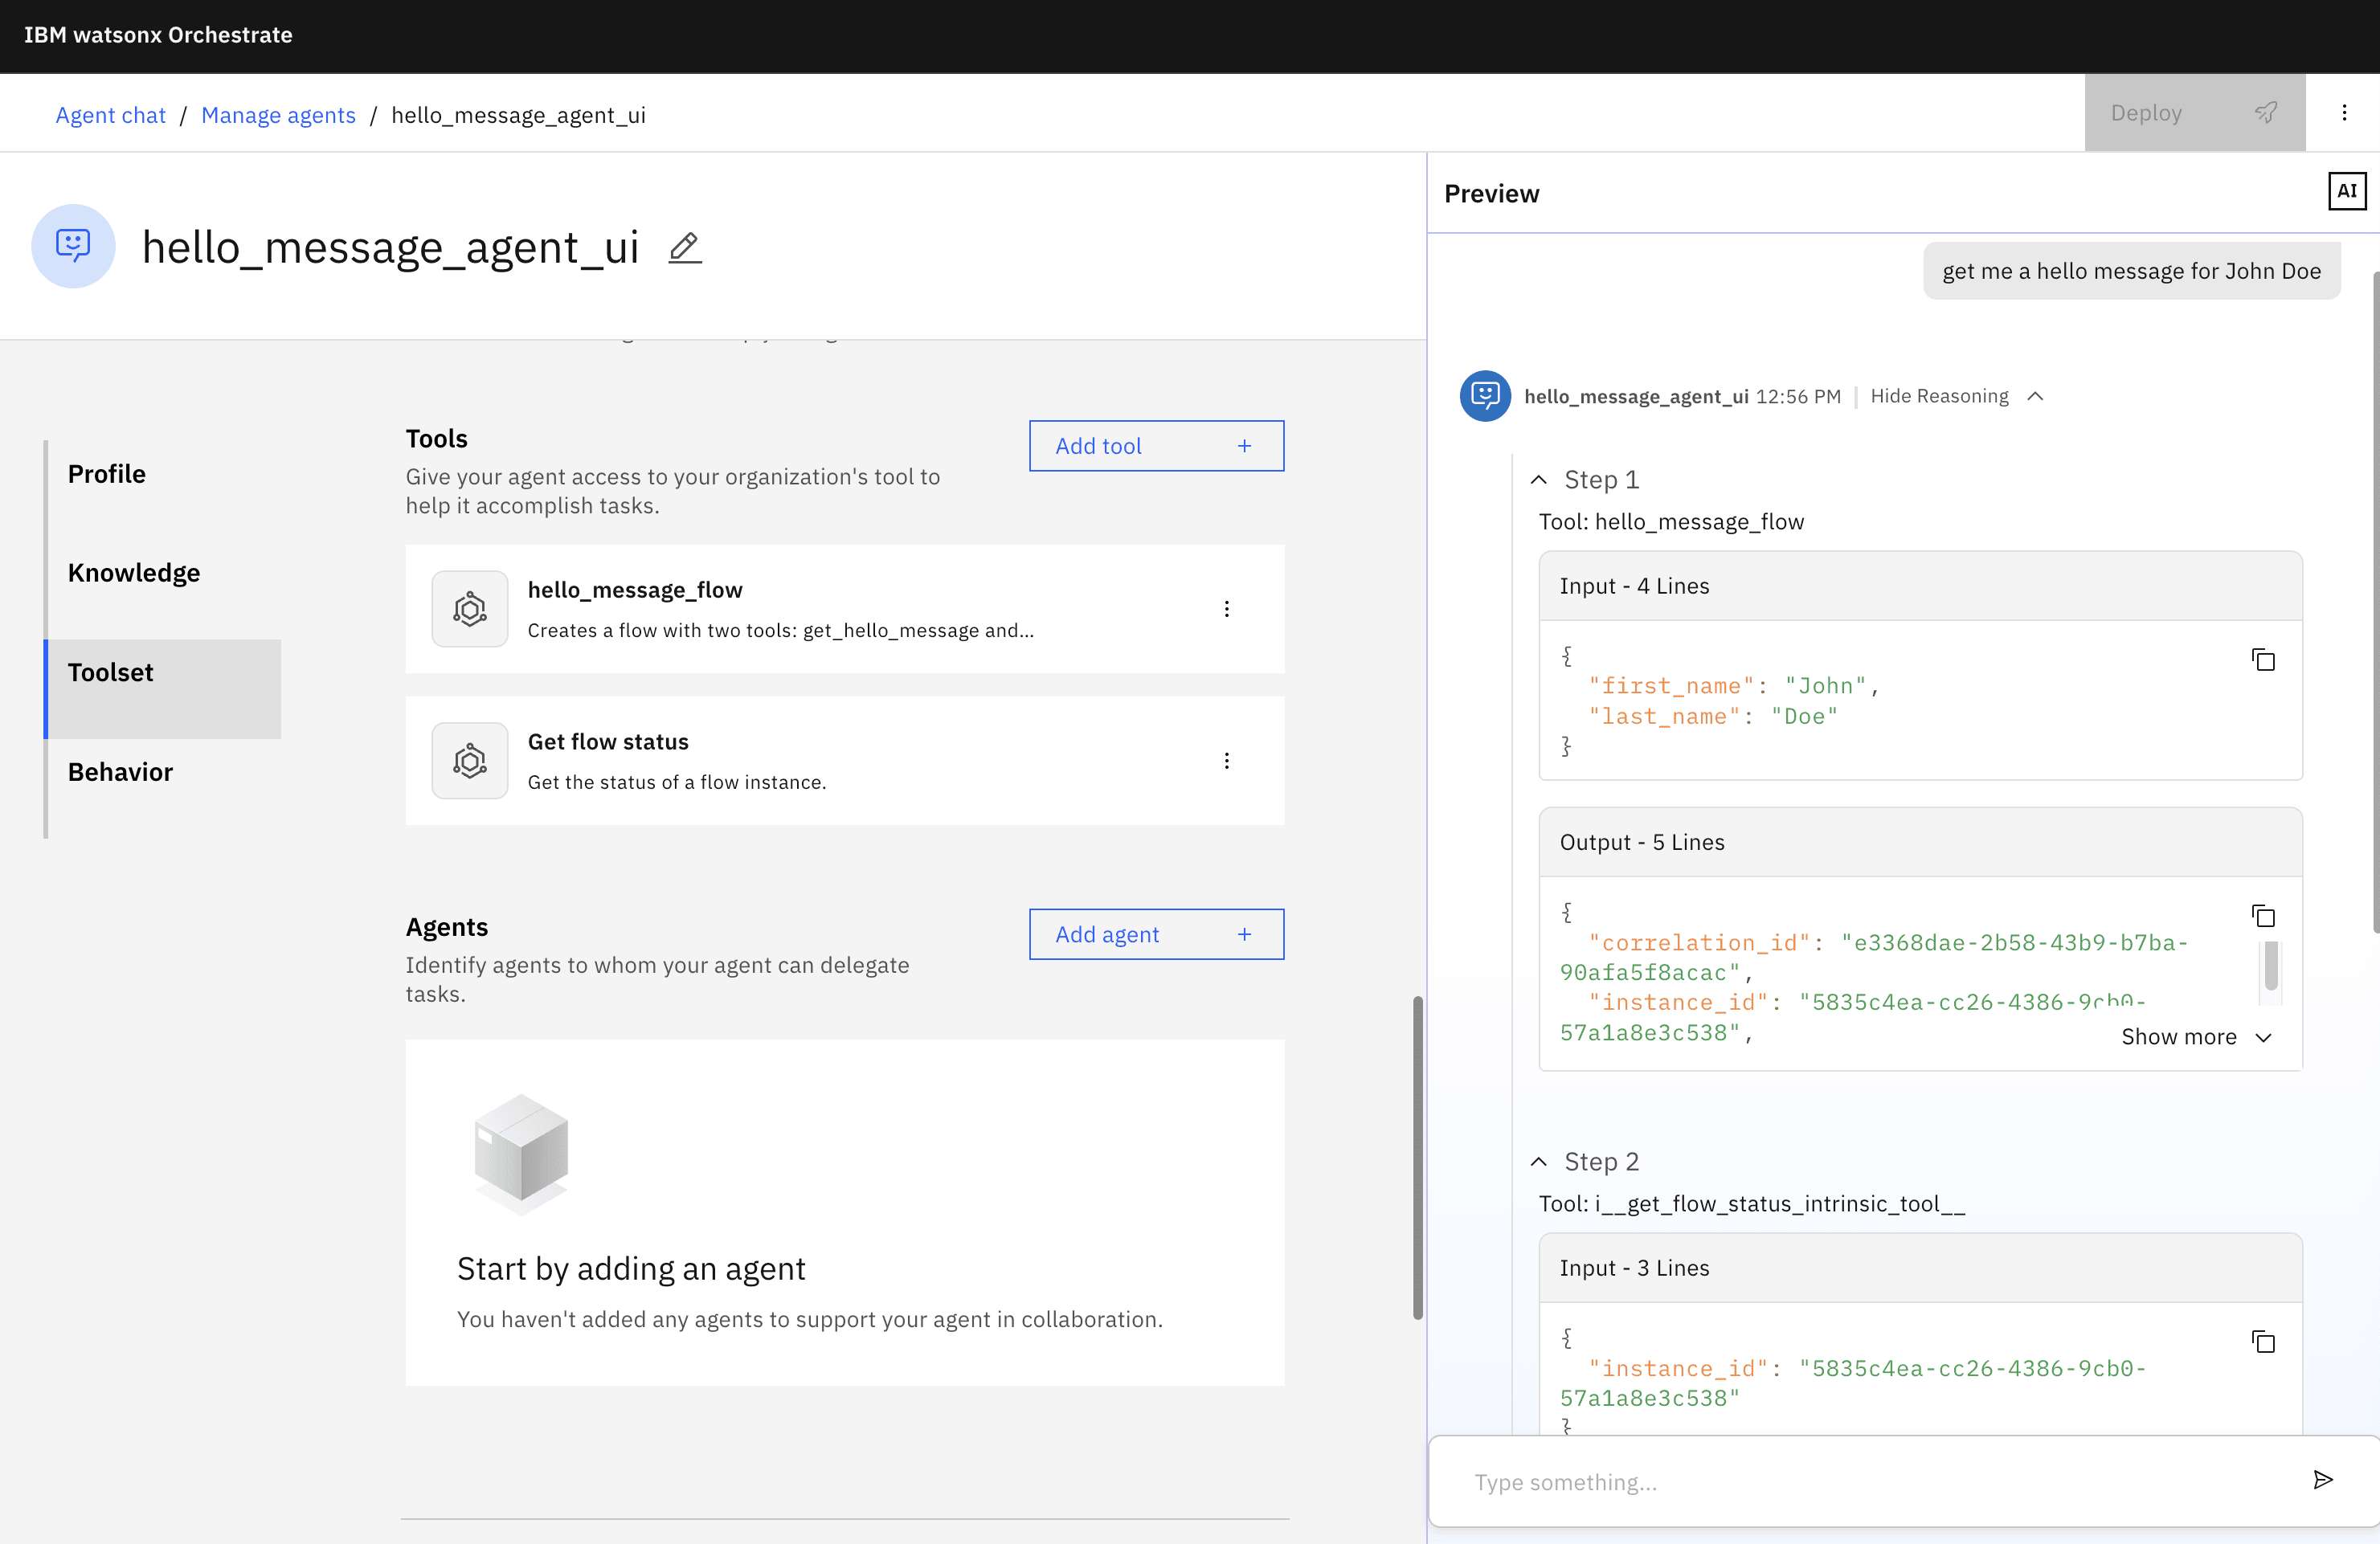Copy the Step 1 input JSON
The image size is (2380, 1544).
pyautogui.click(x=2263, y=660)
